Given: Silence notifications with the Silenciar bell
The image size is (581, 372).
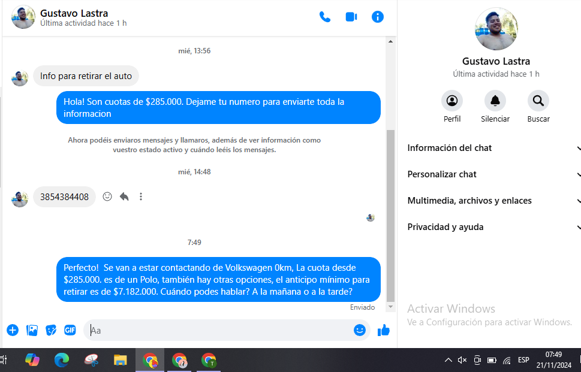Looking at the screenshot, I should click(x=495, y=101).
